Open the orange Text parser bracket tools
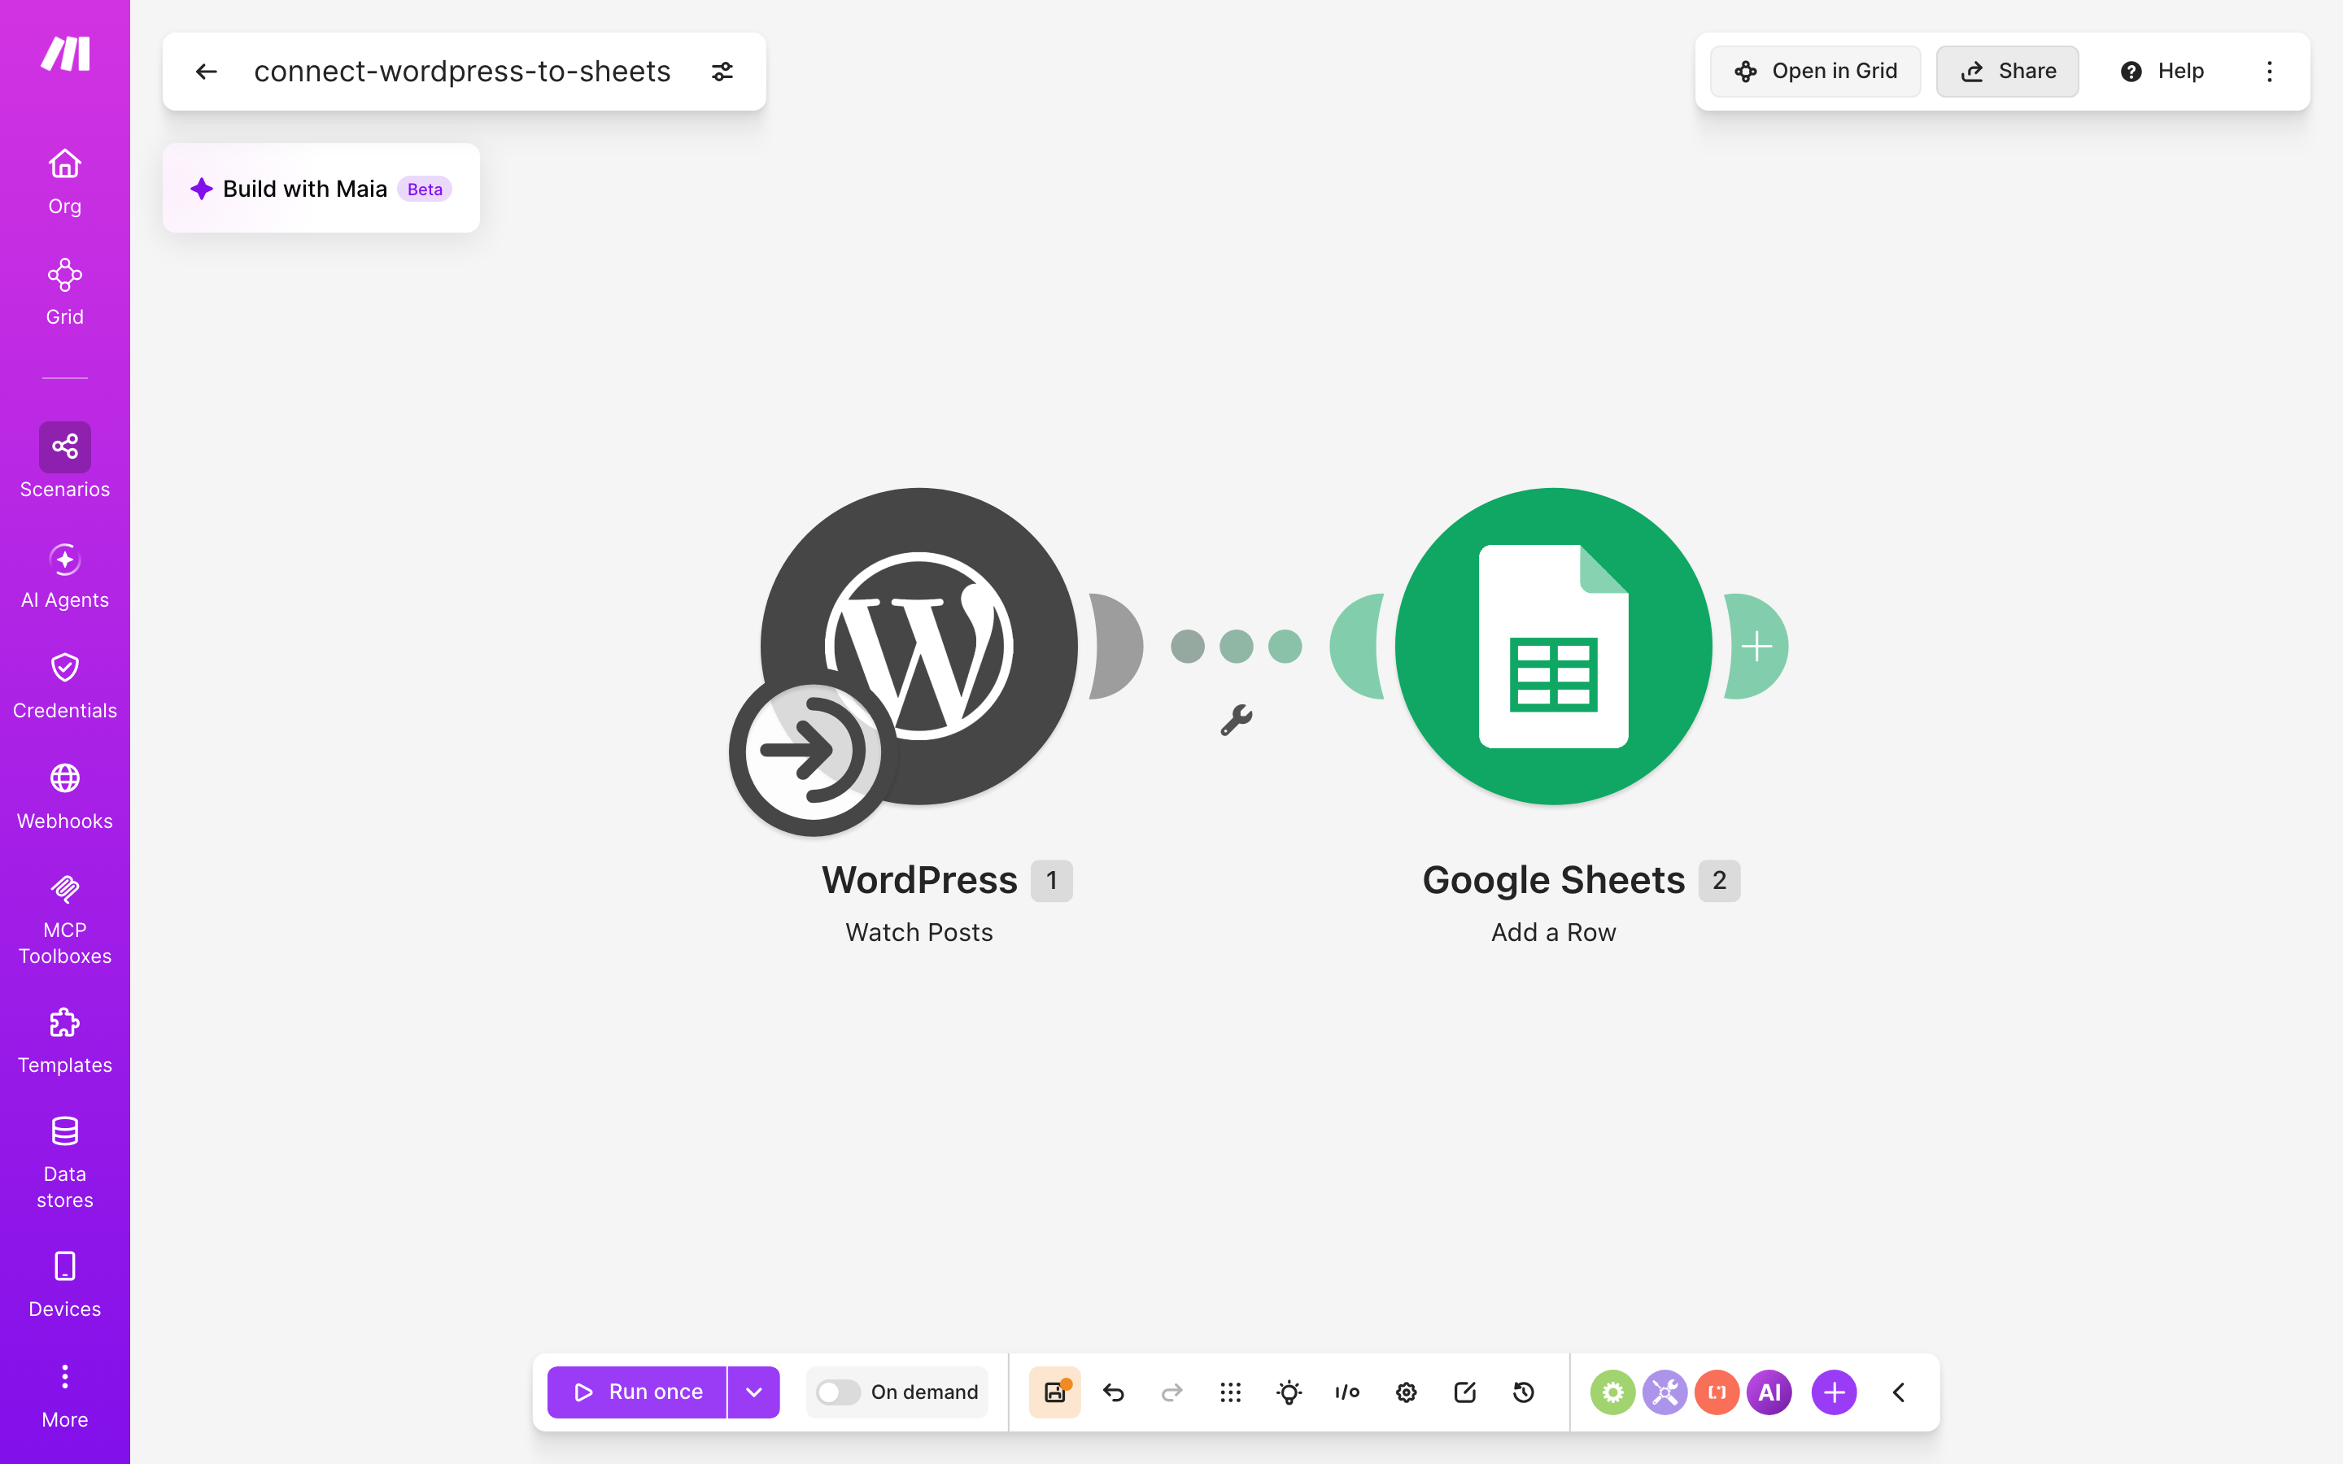 1717,1392
